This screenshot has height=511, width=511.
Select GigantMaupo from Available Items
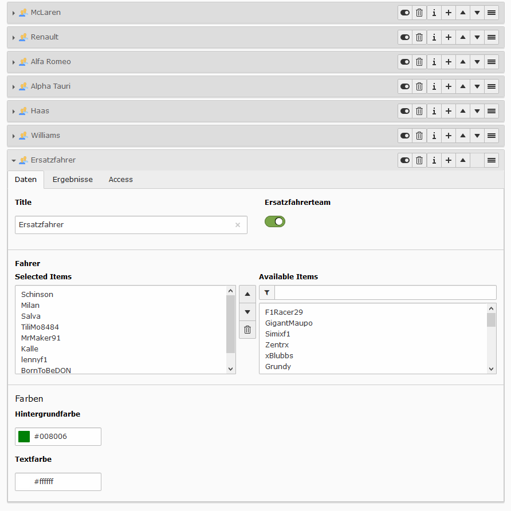(289, 323)
